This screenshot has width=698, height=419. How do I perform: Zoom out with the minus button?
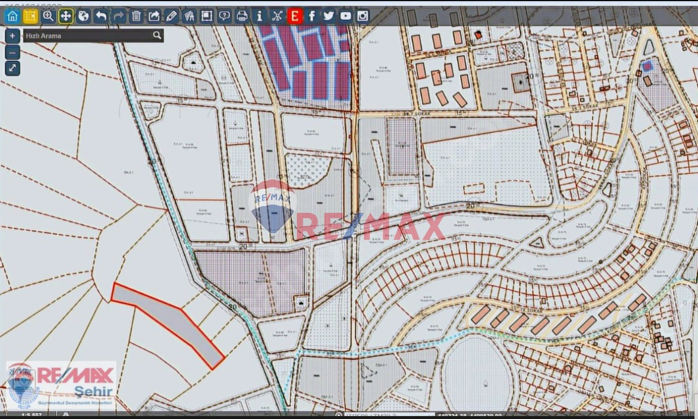pyautogui.click(x=12, y=52)
